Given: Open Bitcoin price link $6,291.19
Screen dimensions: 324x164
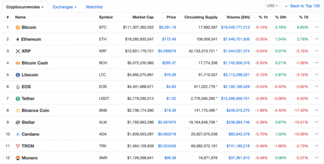Looking at the screenshot, I should tap(167, 27).
